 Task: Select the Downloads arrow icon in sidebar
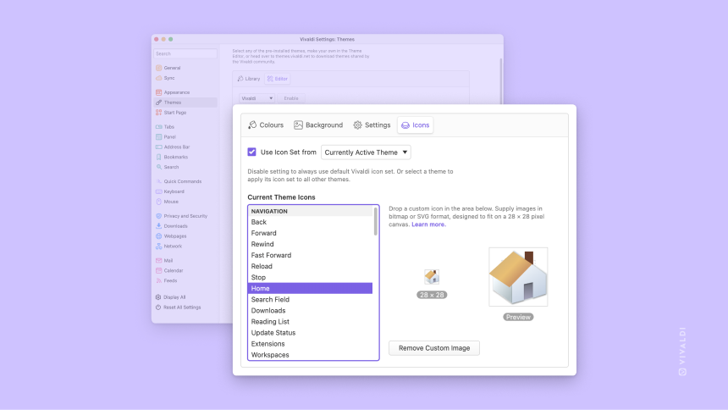click(159, 226)
